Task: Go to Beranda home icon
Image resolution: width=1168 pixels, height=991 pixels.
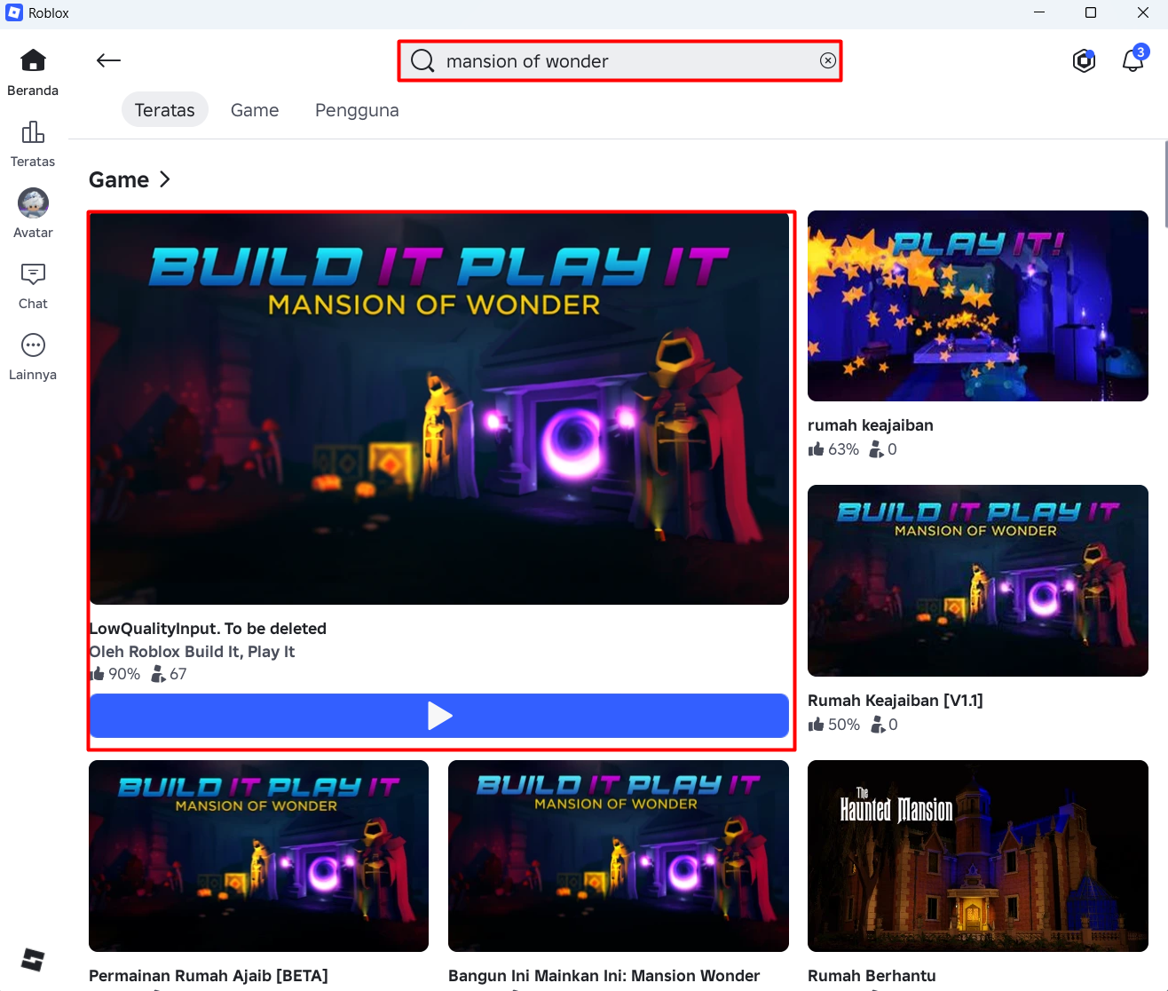Action: [x=33, y=60]
